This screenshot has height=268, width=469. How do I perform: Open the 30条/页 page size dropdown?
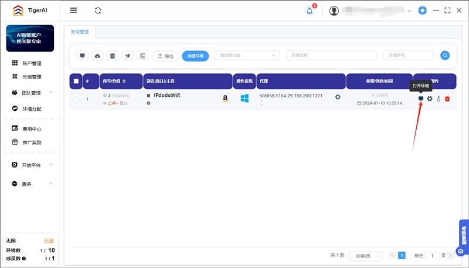(366, 256)
